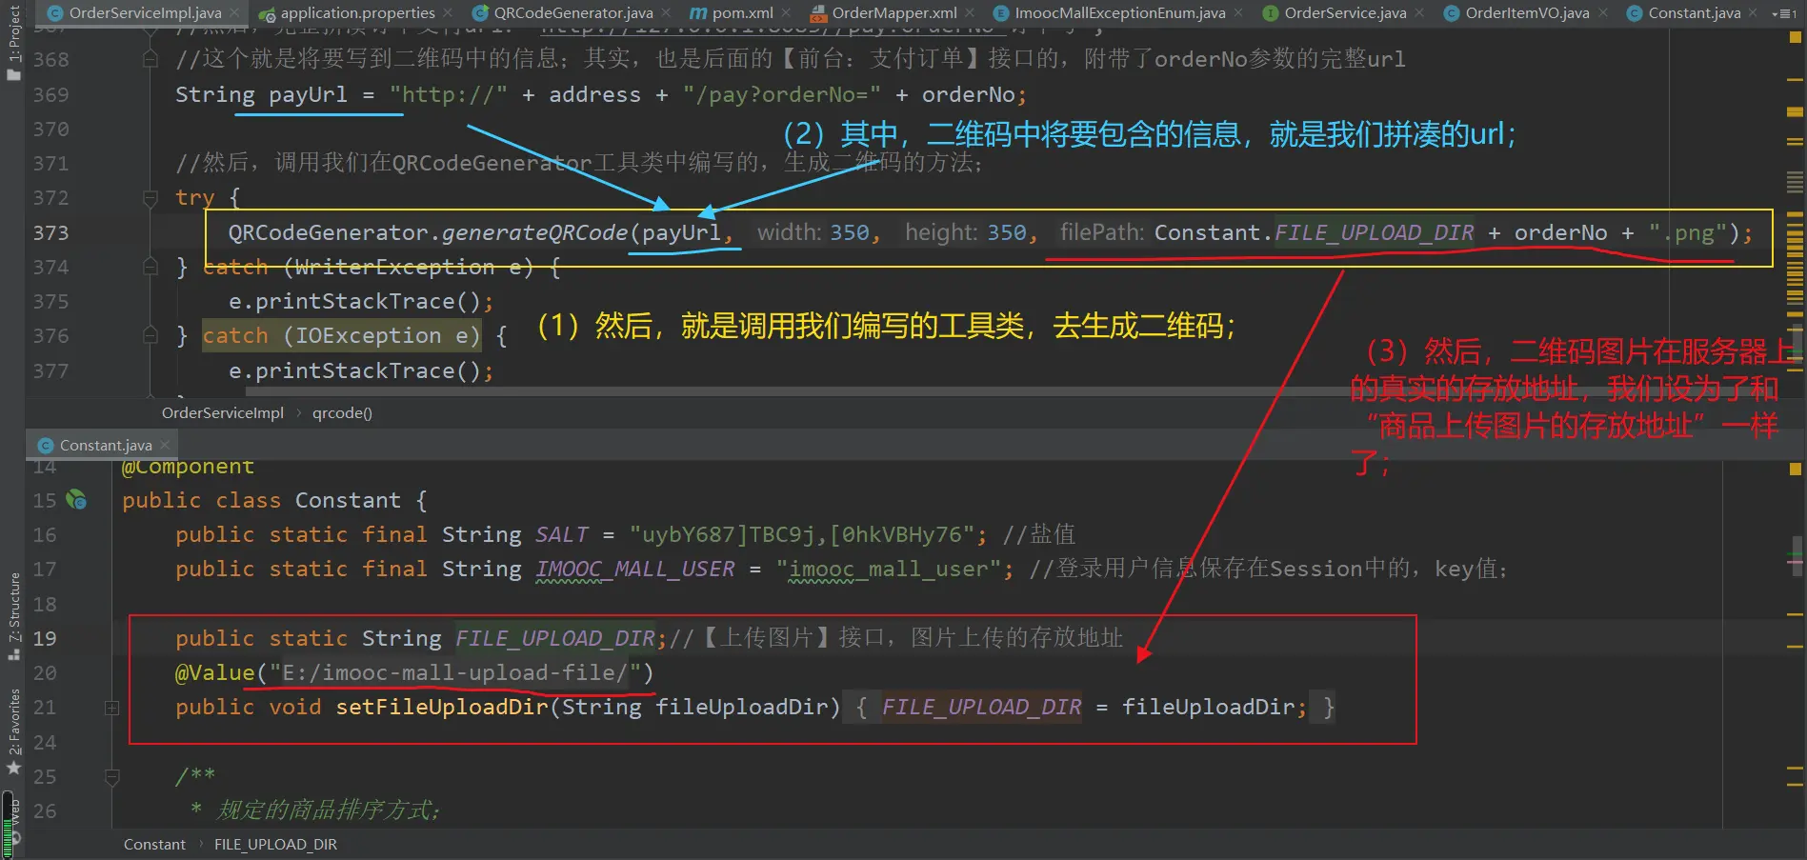The width and height of the screenshot is (1807, 860).
Task: Click the QRCodeGenerator class name on line 373
Action: pyautogui.click(x=328, y=232)
